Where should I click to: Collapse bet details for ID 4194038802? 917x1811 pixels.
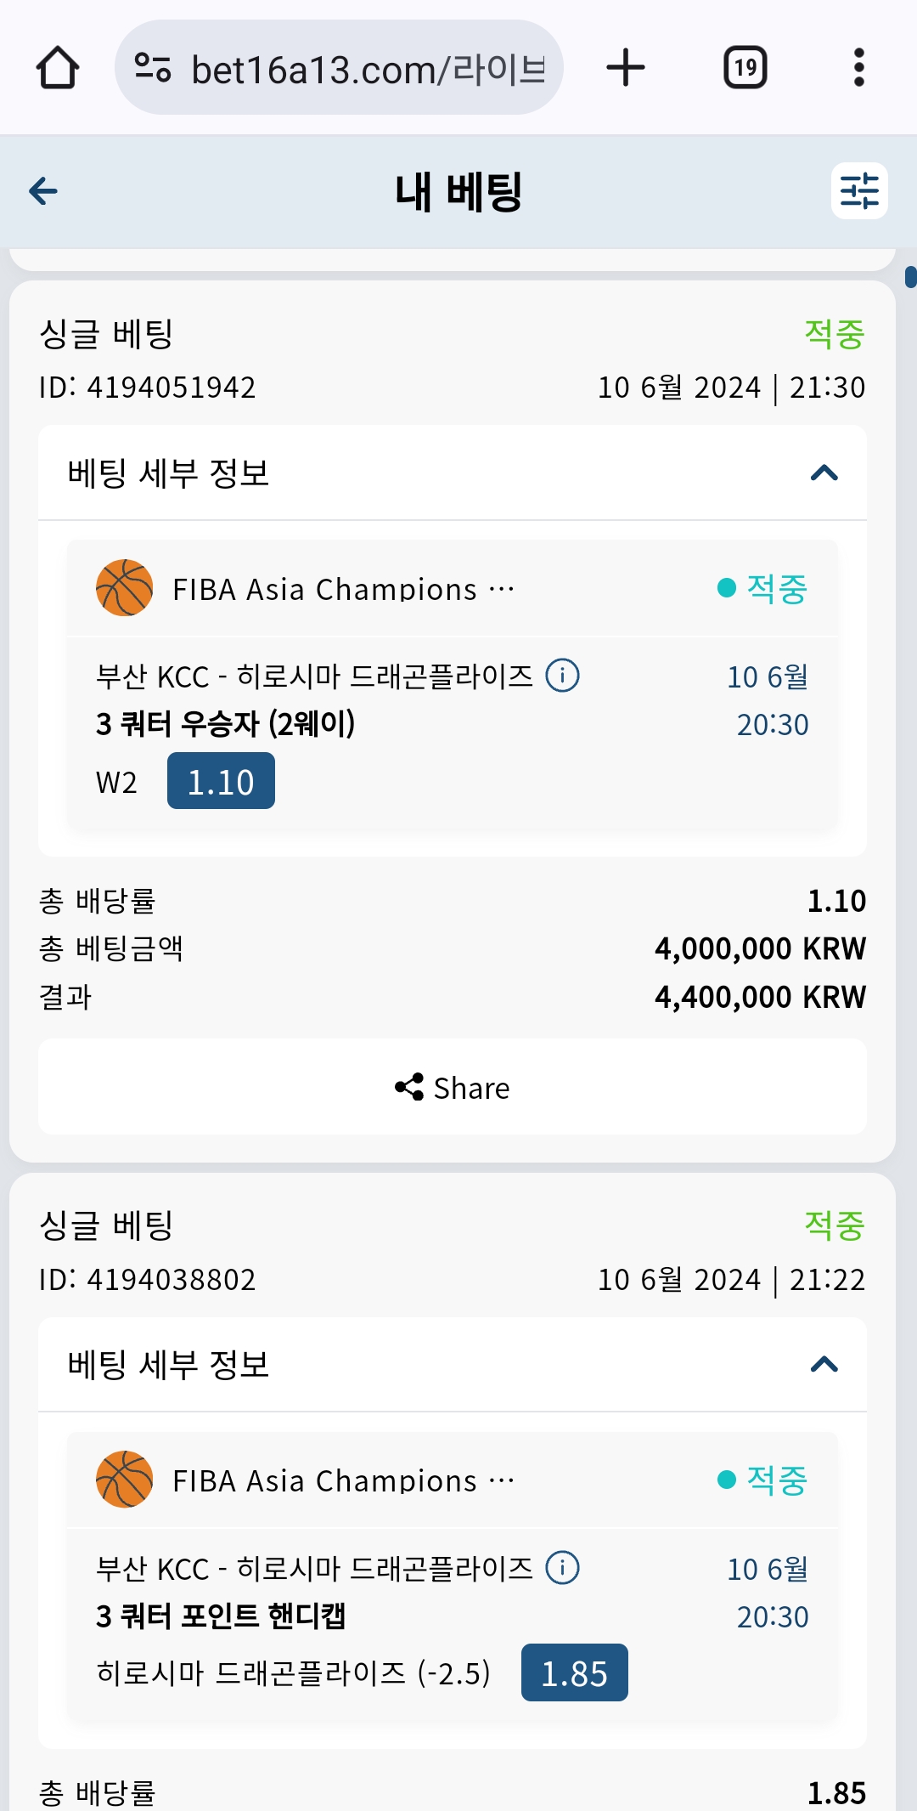(824, 1365)
